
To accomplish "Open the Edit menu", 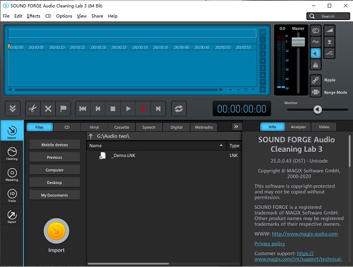I will click(x=18, y=16).
